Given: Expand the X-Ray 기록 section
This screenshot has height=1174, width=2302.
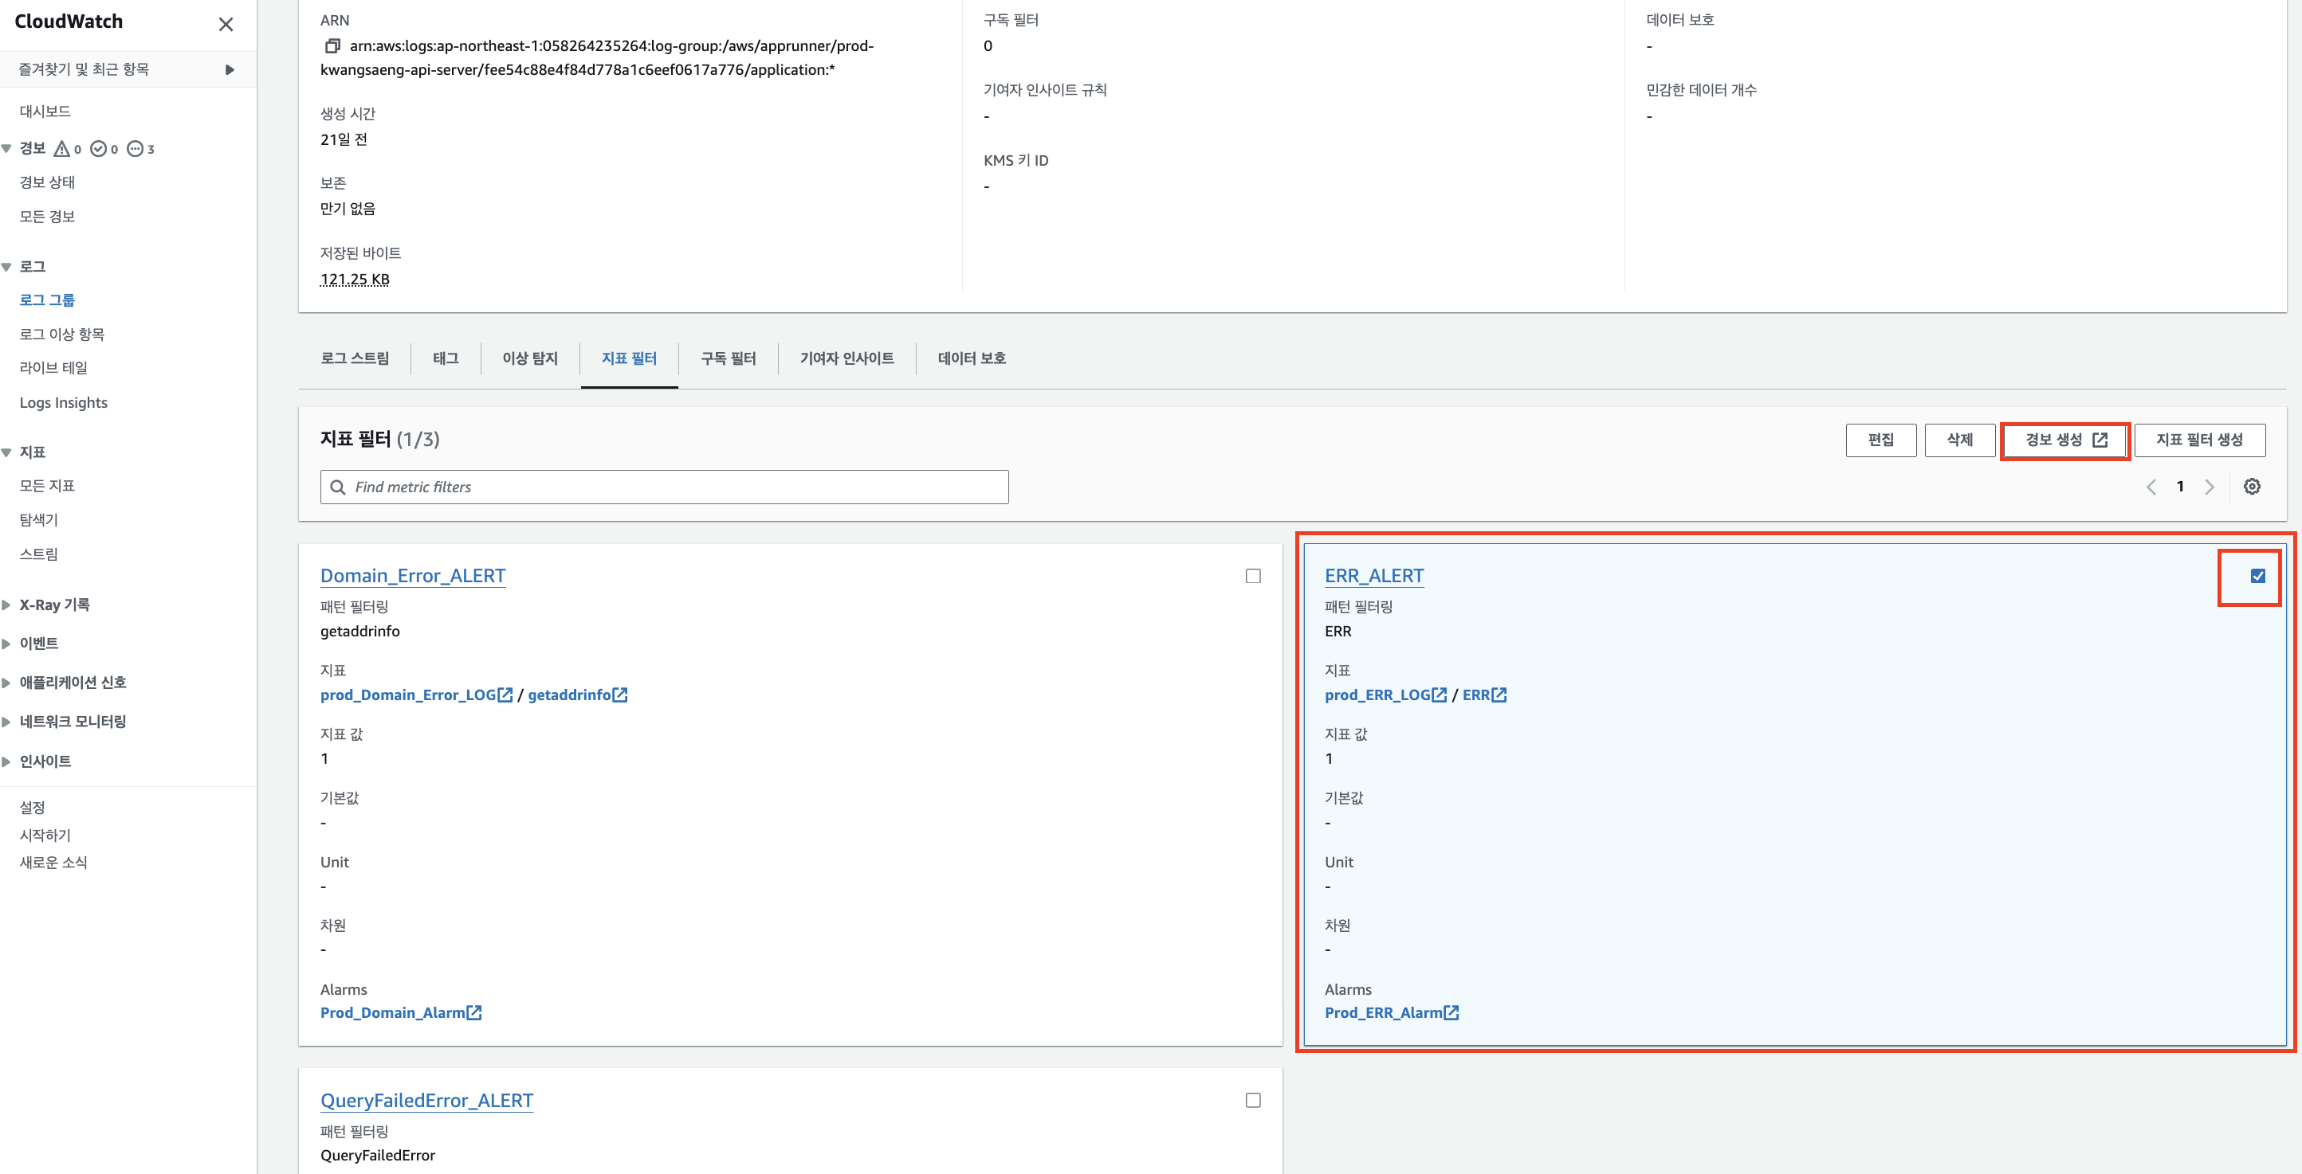Looking at the screenshot, I should point(6,605).
